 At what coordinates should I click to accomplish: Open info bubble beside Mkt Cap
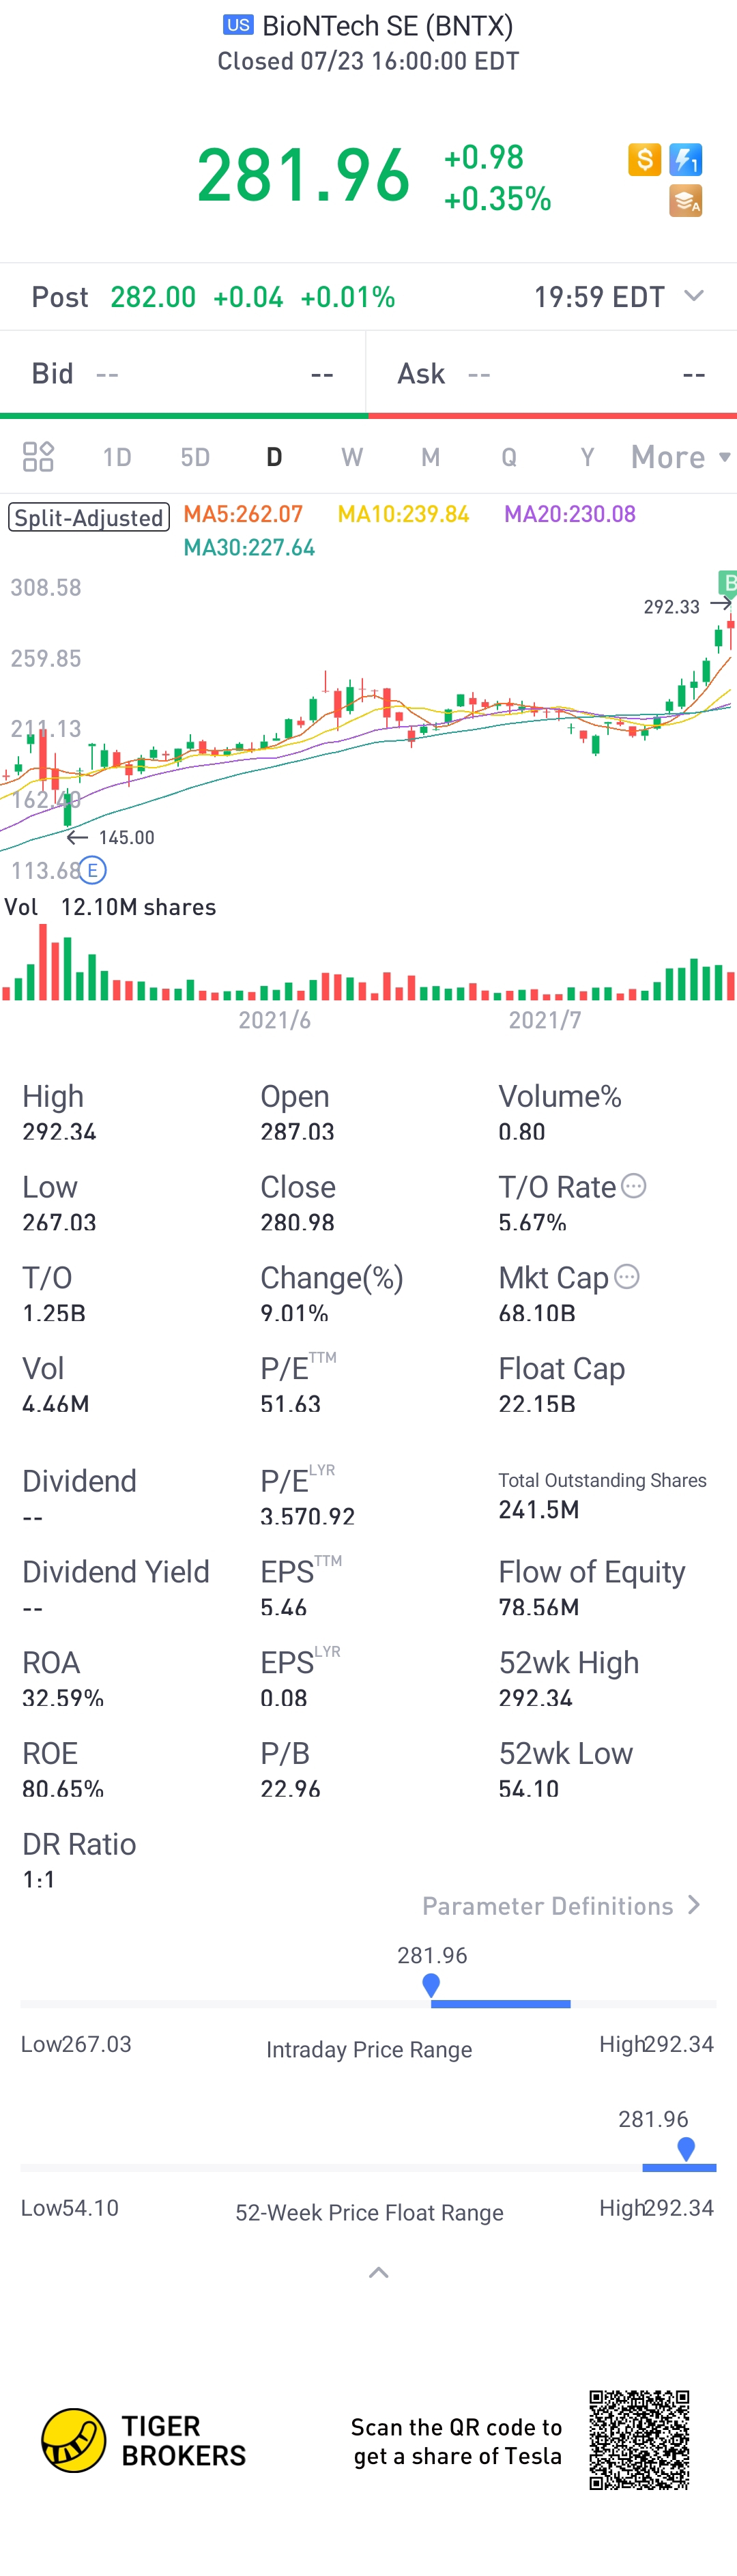click(627, 1277)
